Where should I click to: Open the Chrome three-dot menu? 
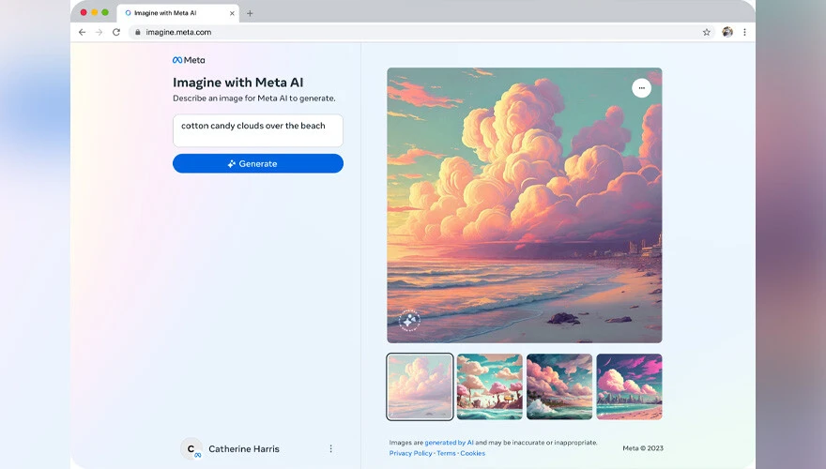[x=744, y=32]
